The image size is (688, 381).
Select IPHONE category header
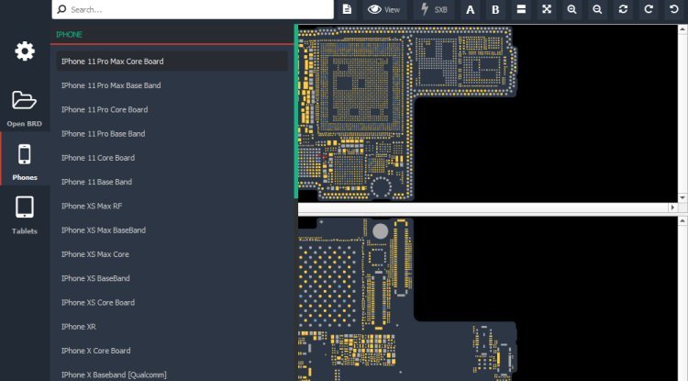click(69, 34)
